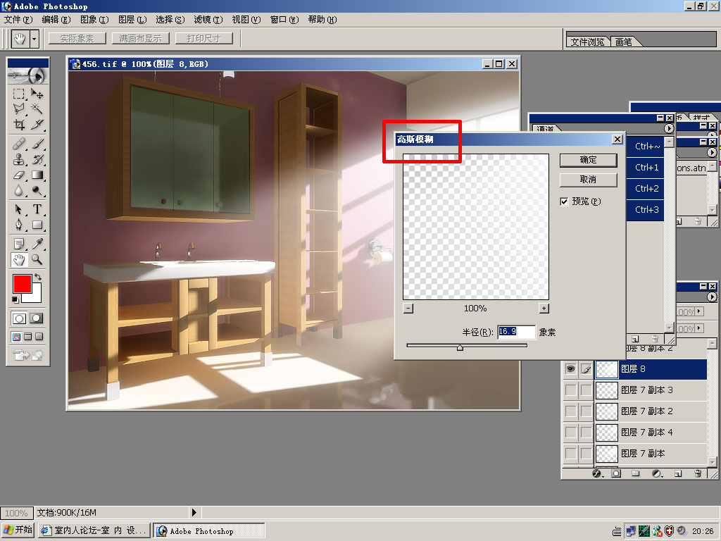Click white background color swatch

click(x=35, y=297)
